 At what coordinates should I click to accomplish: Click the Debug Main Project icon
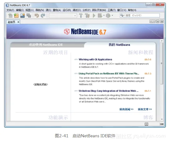pyautogui.click(x=100, y=16)
